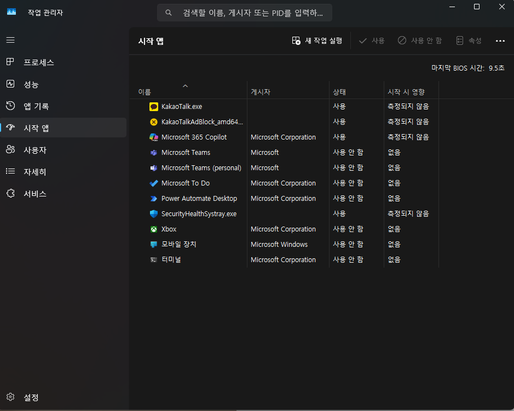
Task: Click 사용 status in KakaoTalk.exe row
Action: click(x=339, y=107)
